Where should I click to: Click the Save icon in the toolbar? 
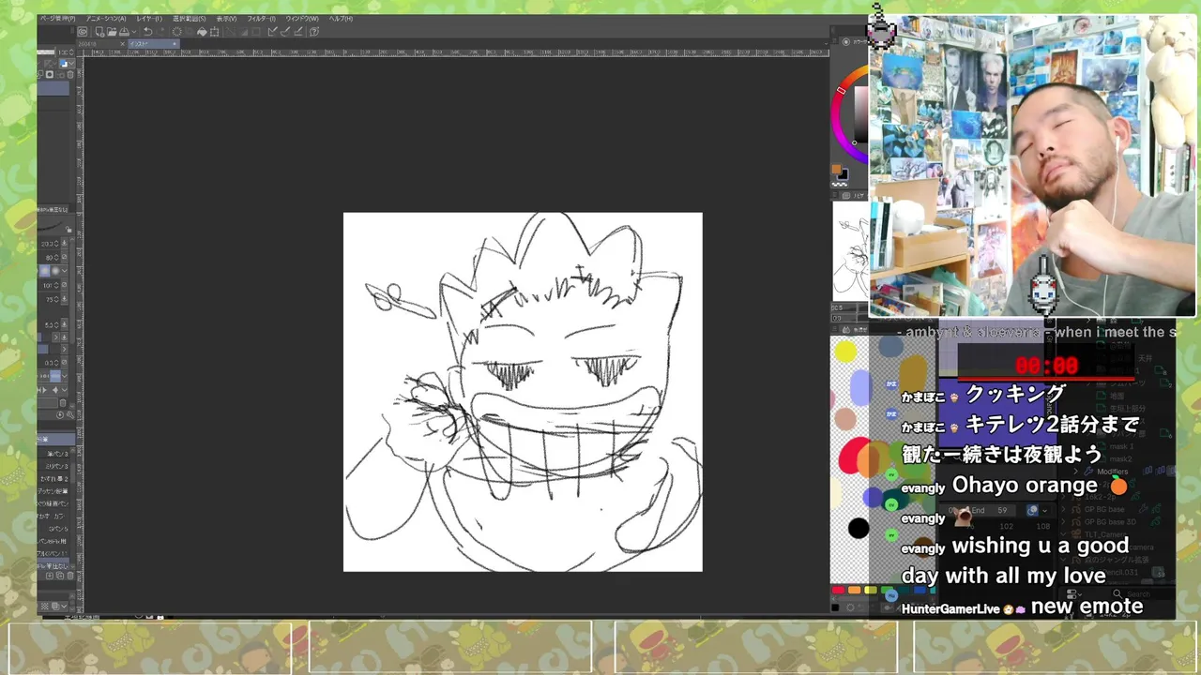[x=124, y=32]
